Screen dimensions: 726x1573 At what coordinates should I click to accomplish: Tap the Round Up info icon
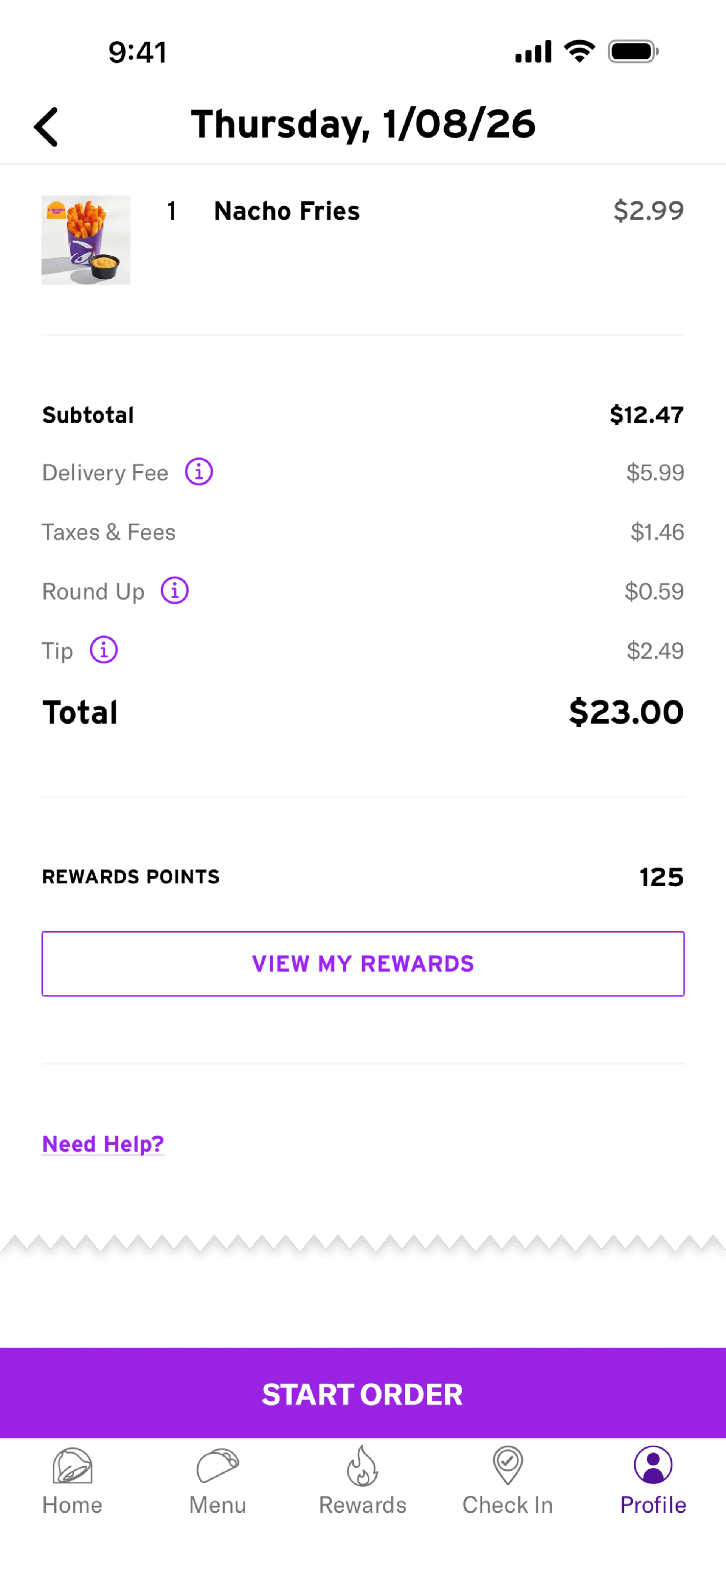point(175,590)
